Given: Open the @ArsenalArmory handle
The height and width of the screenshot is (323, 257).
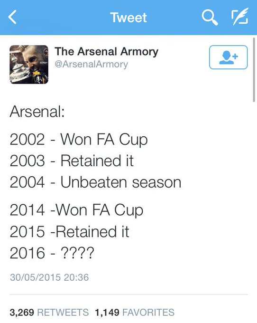Looking at the screenshot, I should point(92,64).
